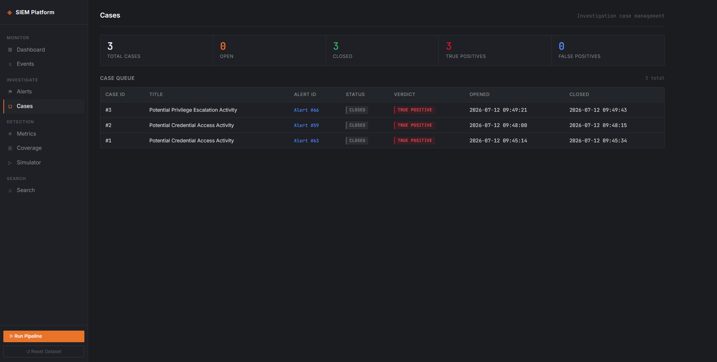
Task: Click the CLOSED status badge for Alert #66
Action: 357,110
